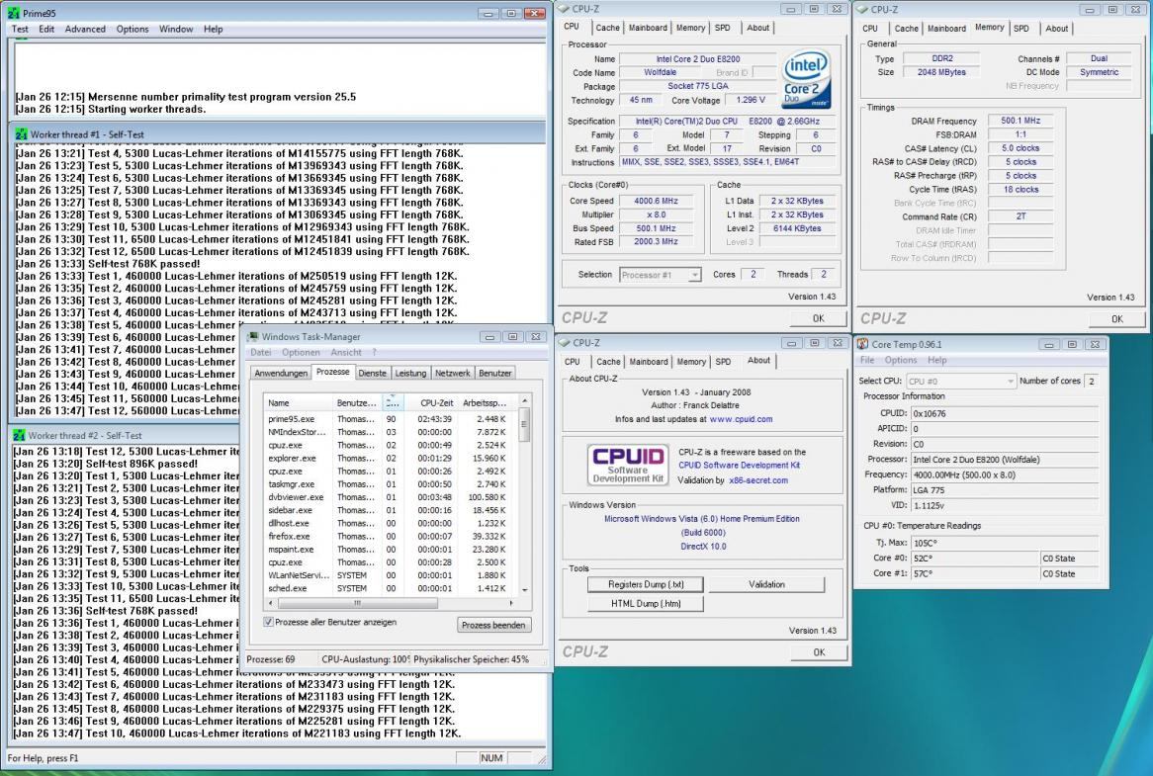Open the Datei menu in Task-Manager
1153x776 pixels.
click(x=261, y=353)
